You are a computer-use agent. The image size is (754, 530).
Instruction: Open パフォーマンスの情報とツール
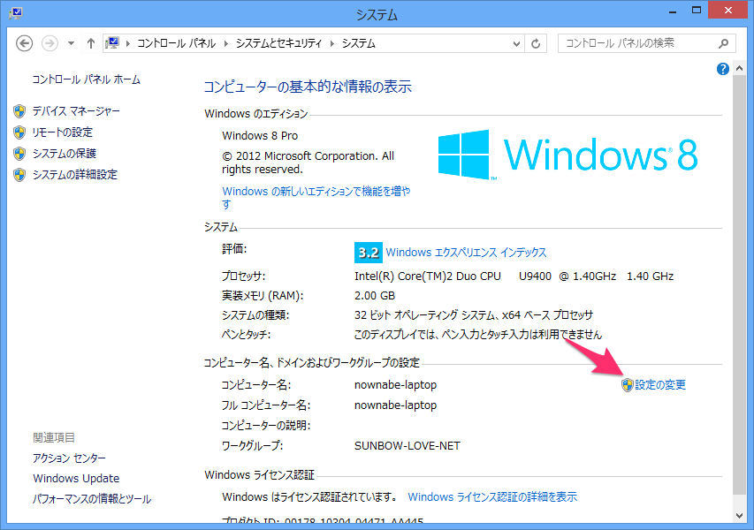coord(92,499)
